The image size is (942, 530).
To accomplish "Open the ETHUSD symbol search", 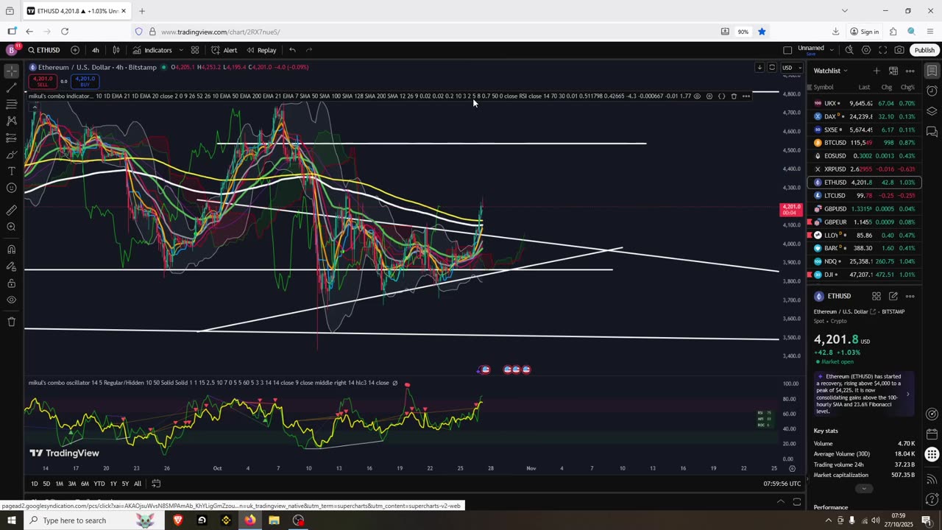I will click(x=44, y=50).
